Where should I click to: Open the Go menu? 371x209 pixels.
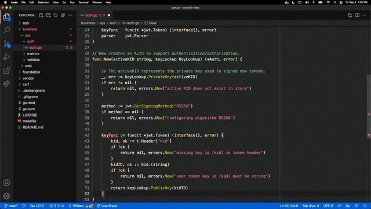tap(64, 2)
